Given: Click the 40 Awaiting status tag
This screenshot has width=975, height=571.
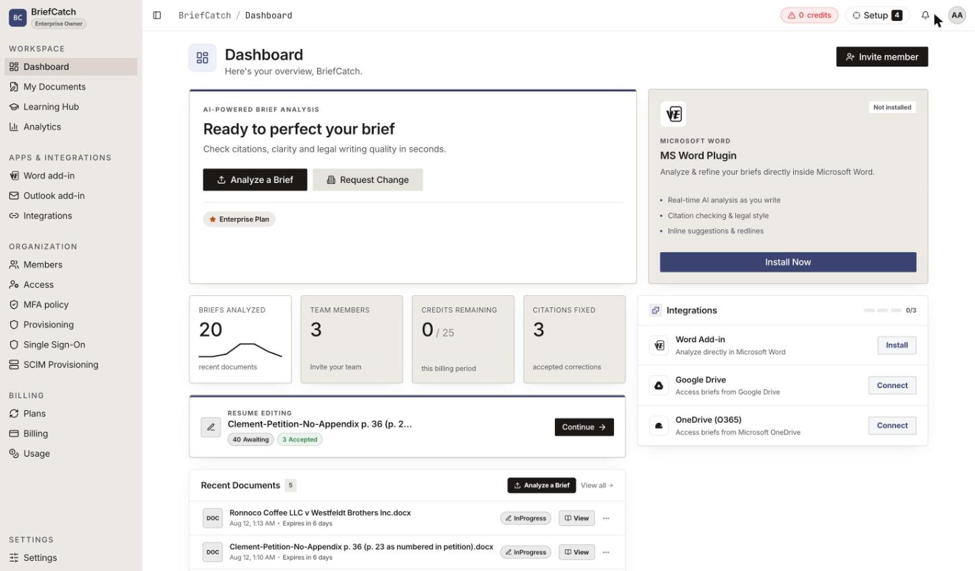Looking at the screenshot, I should click(x=250, y=440).
